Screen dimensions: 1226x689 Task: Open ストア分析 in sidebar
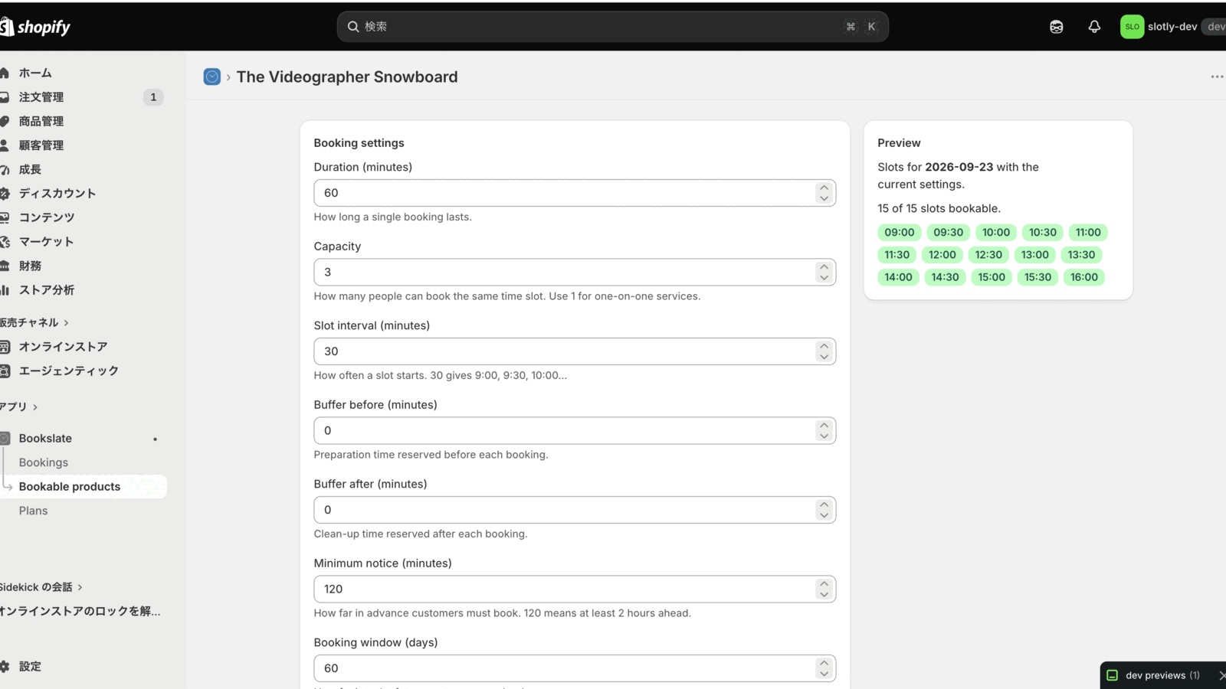pyautogui.click(x=47, y=290)
